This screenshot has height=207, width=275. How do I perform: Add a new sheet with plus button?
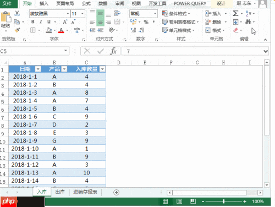[x=116, y=192]
